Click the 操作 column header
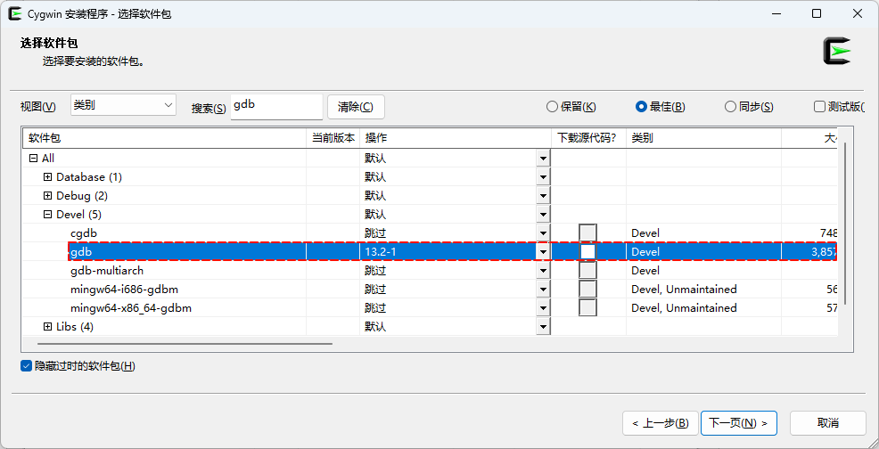This screenshot has width=879, height=449. 456,138
